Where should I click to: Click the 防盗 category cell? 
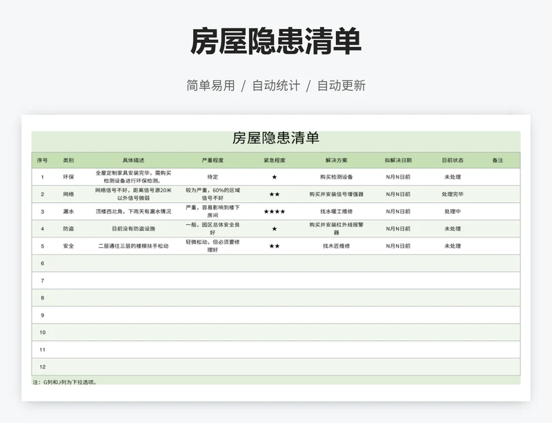pos(68,228)
